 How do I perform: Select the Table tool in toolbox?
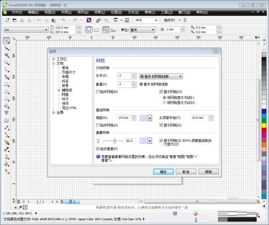point(6,120)
